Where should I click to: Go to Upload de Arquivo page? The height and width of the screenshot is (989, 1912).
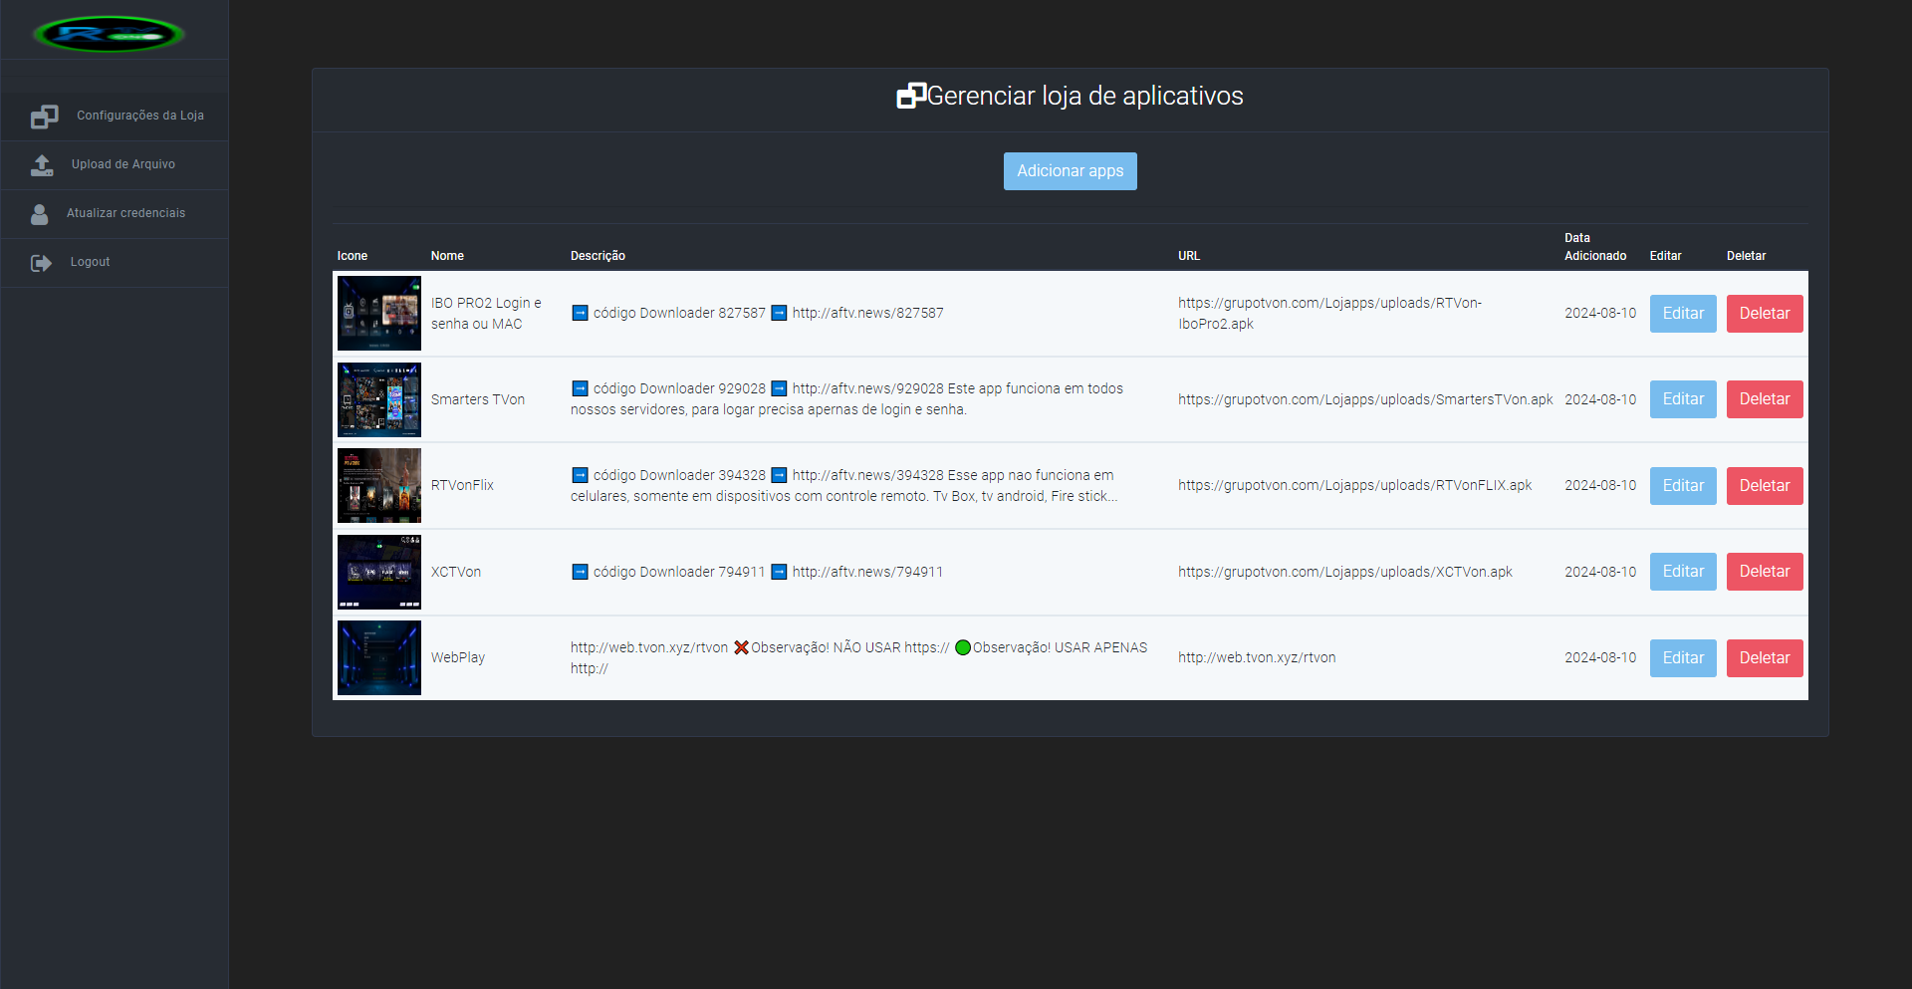click(122, 164)
